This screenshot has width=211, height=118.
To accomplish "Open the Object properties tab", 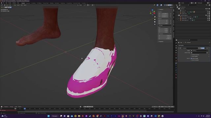I will click(x=176, y=61).
